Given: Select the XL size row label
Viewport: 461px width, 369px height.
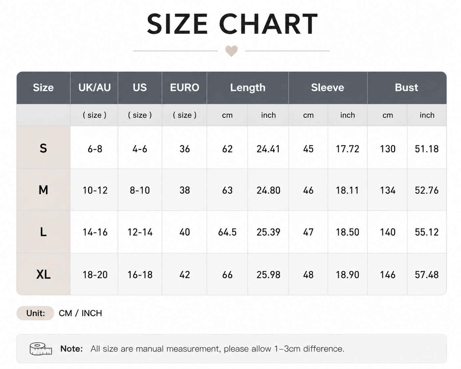Looking at the screenshot, I should click(43, 274).
